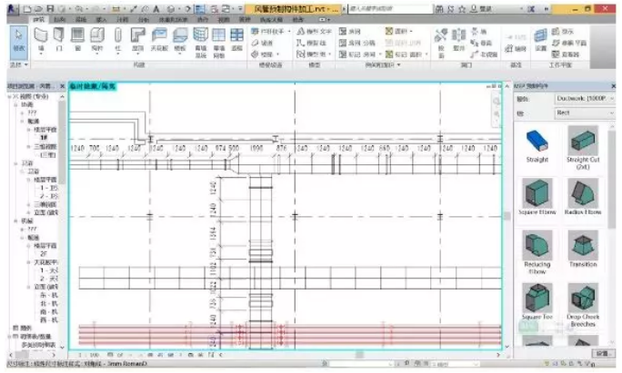Click the Shaft opening tool icon

[458, 41]
